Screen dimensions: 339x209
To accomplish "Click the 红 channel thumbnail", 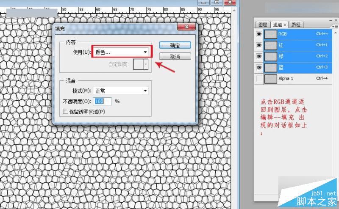I will click(x=270, y=45).
